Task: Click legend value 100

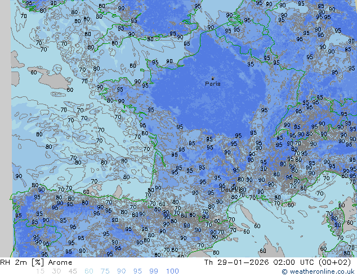Action: [x=172, y=271]
